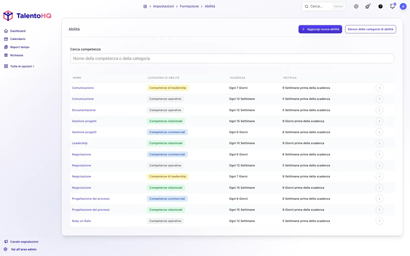The width and height of the screenshot is (410, 256).
Task: Navigate to Impostazioni breadcrumb
Action: [163, 6]
